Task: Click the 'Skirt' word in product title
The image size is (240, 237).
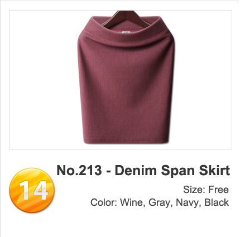Action: [214, 170]
